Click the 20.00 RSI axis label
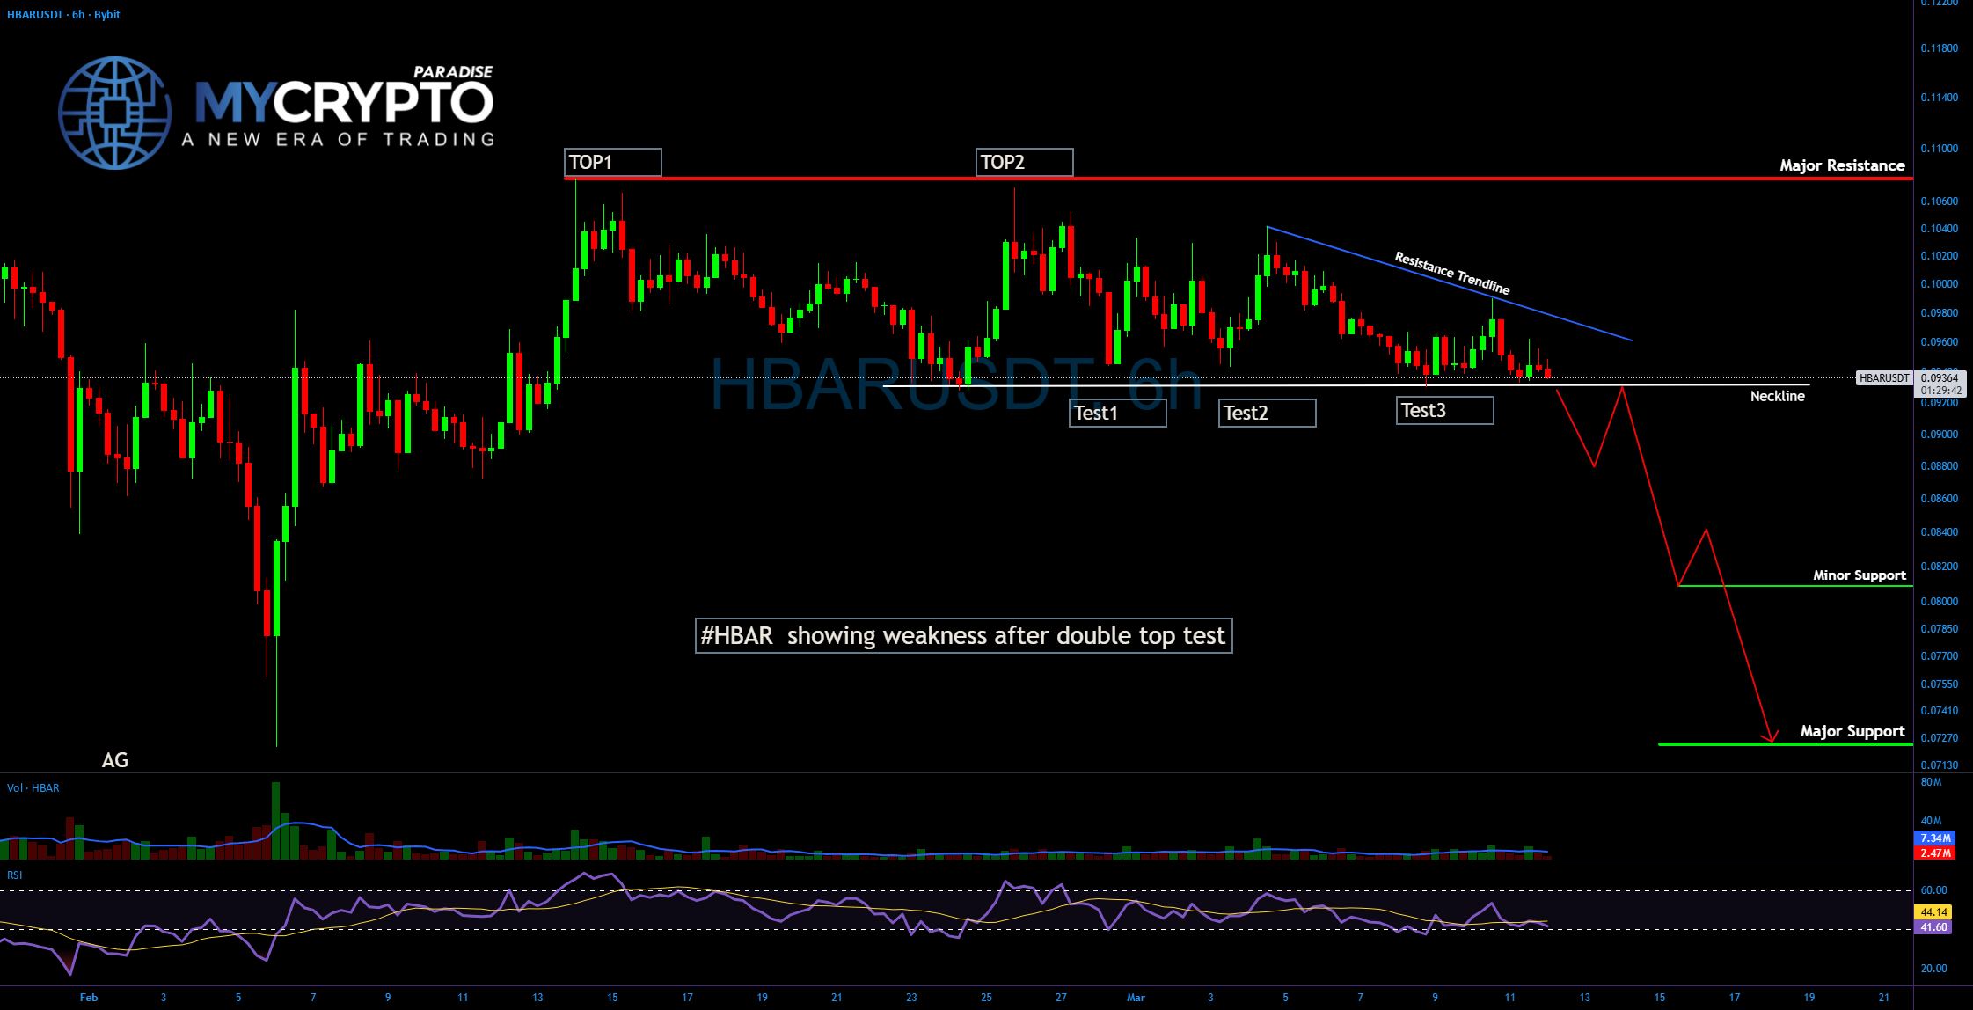The width and height of the screenshot is (1973, 1010). click(1933, 969)
